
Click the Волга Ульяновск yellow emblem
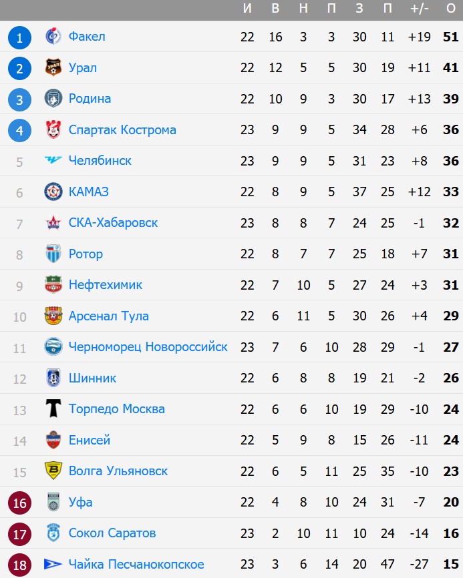click(53, 471)
